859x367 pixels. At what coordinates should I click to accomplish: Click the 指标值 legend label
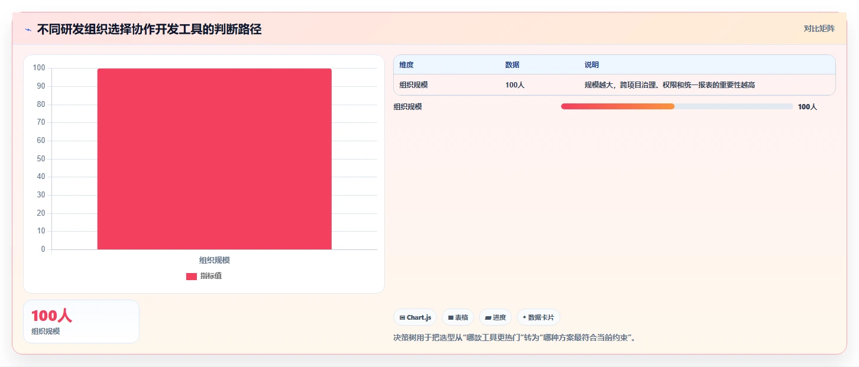point(211,276)
